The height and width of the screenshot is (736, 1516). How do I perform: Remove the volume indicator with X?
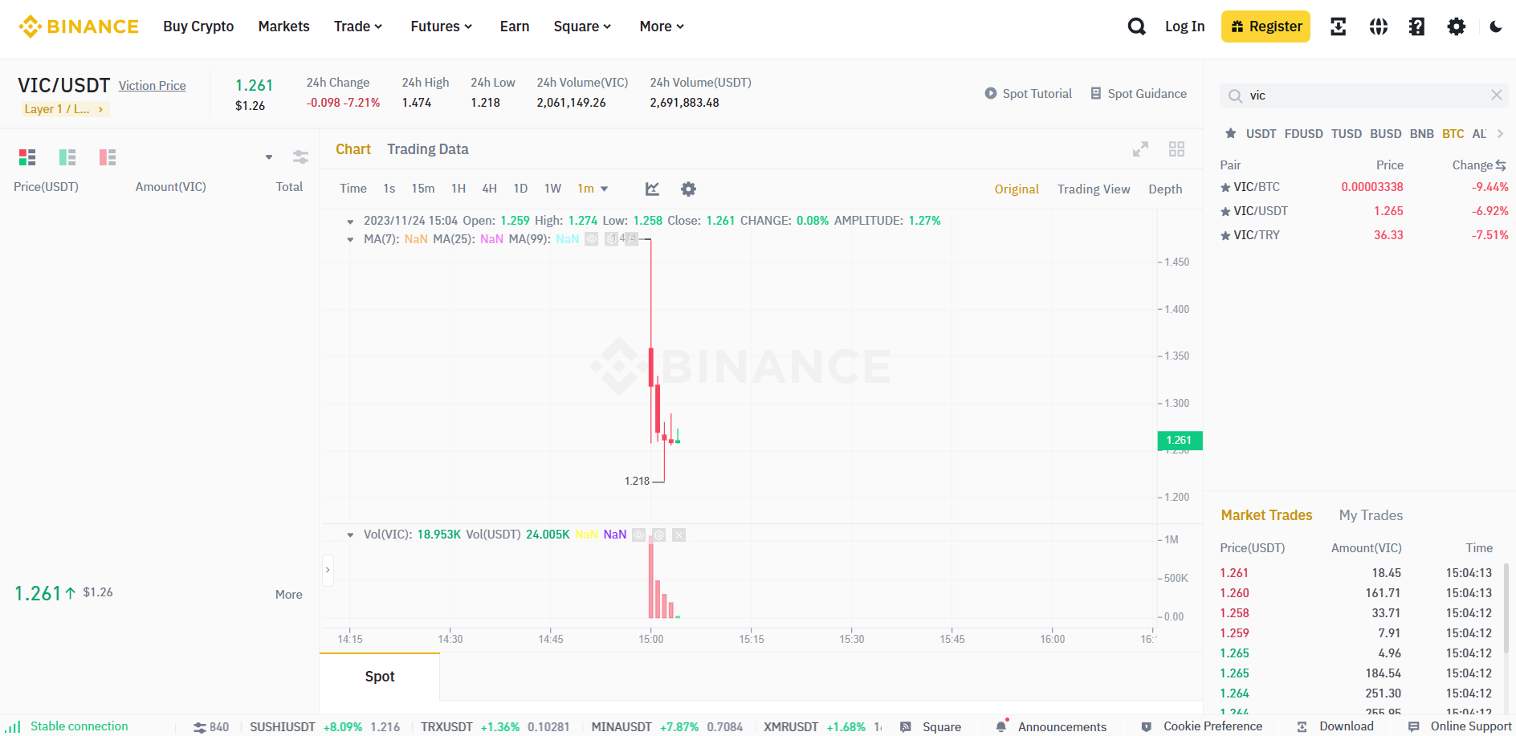click(679, 535)
